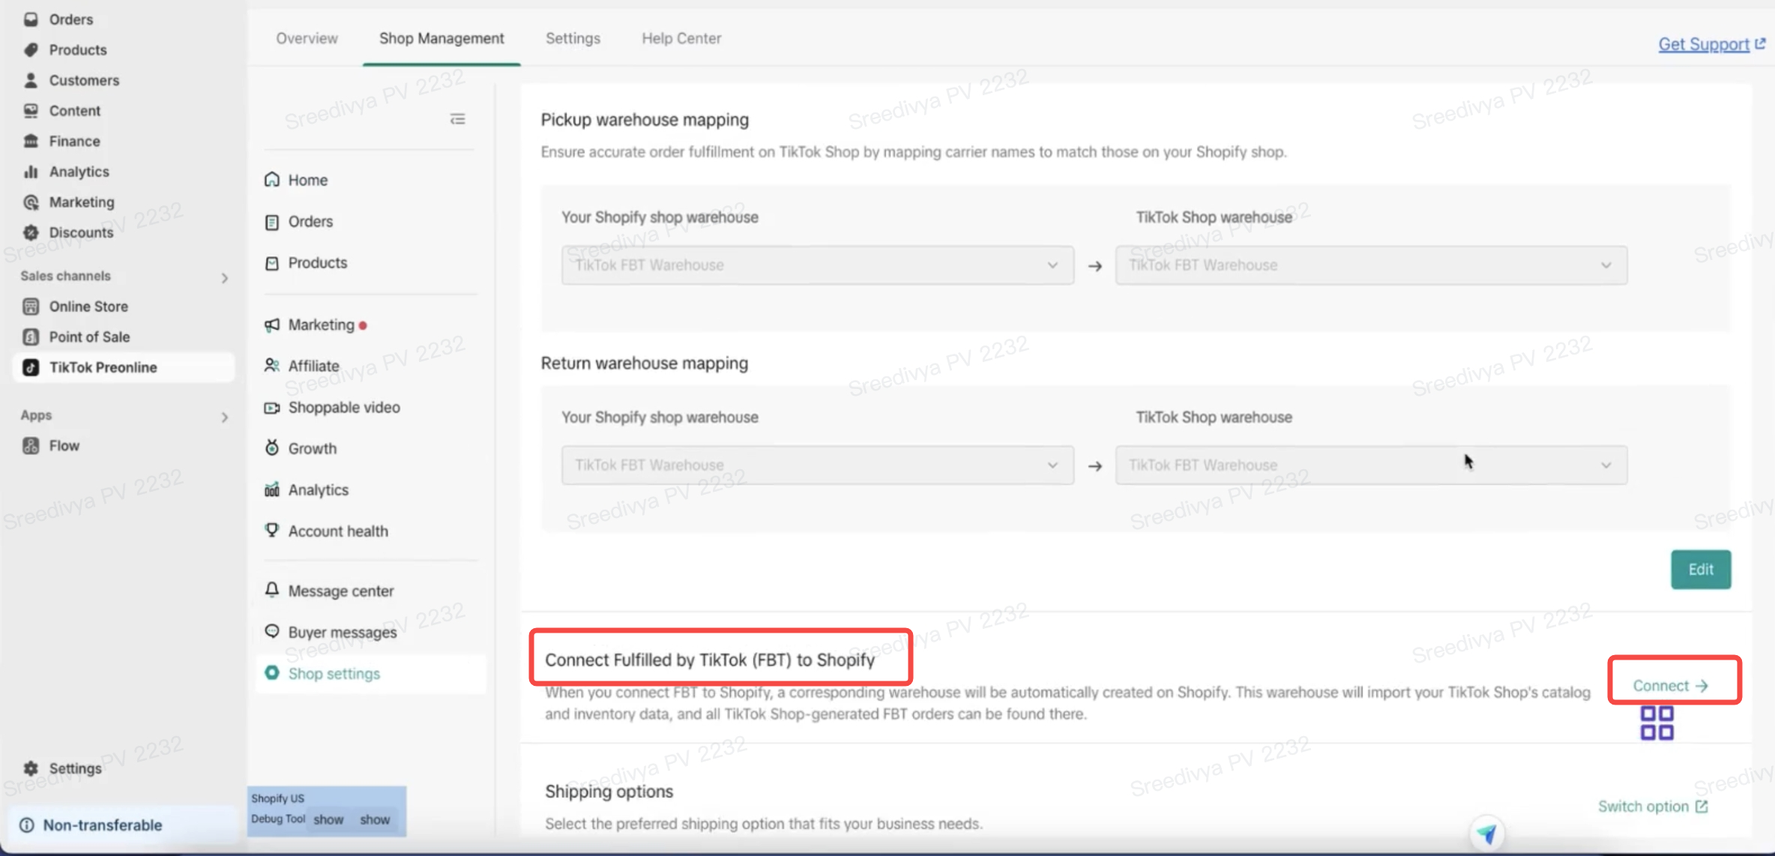Open Buyer messages chat

click(x=341, y=633)
